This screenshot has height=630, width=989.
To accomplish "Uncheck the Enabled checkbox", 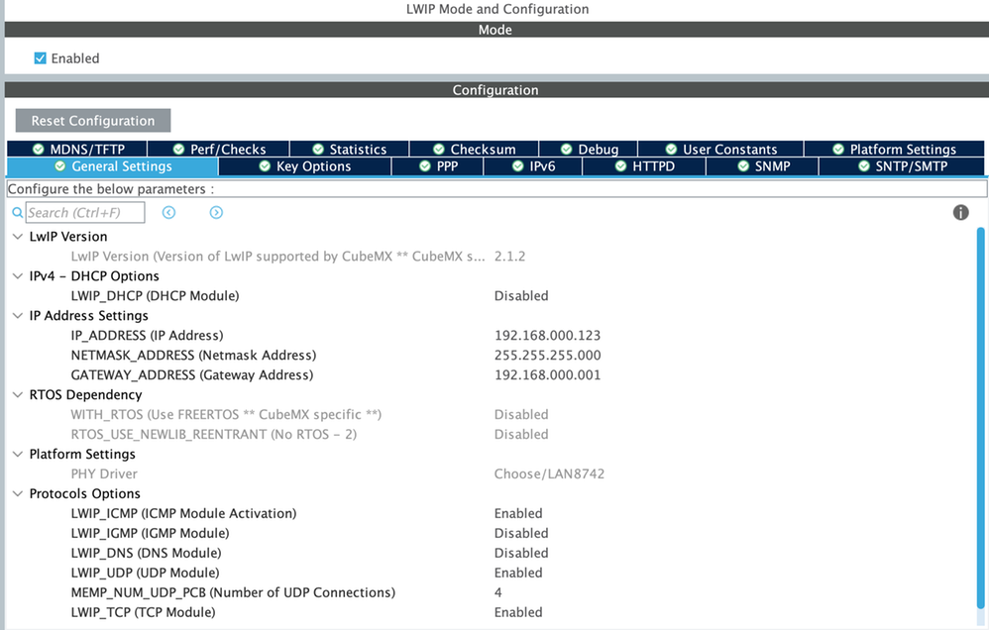I will (x=41, y=58).
